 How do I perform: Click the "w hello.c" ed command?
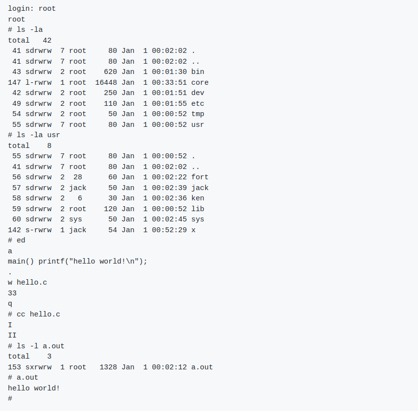click(x=27, y=283)
